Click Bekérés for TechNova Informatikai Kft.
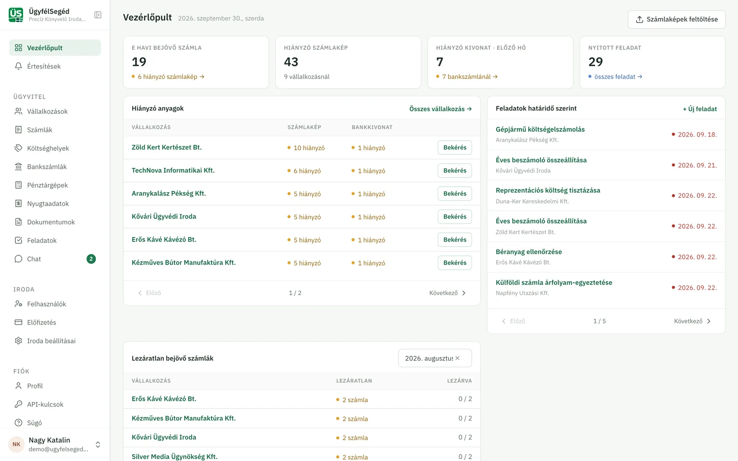Screen dimensions: 738x461 tap(455, 171)
